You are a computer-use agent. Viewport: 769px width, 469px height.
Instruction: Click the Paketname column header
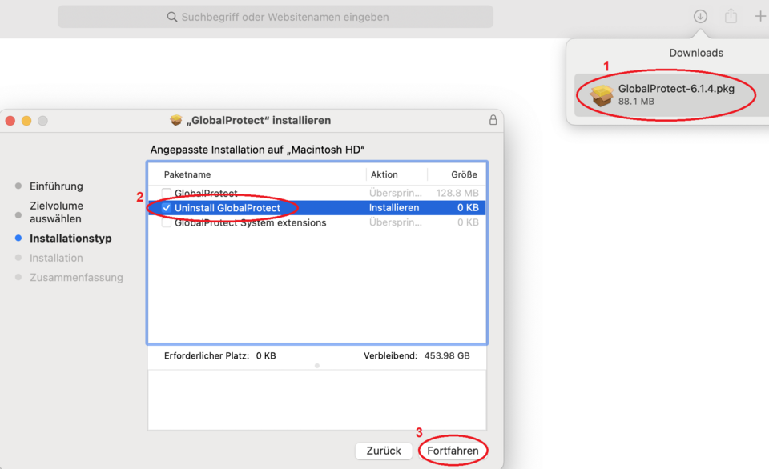(187, 174)
